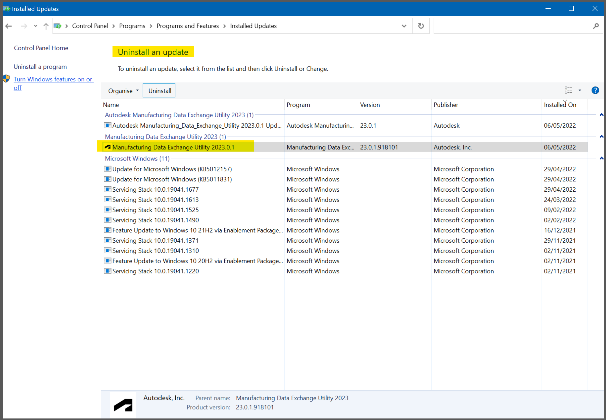Select Control Panel in the breadcrumb
606x420 pixels.
[x=90, y=26]
